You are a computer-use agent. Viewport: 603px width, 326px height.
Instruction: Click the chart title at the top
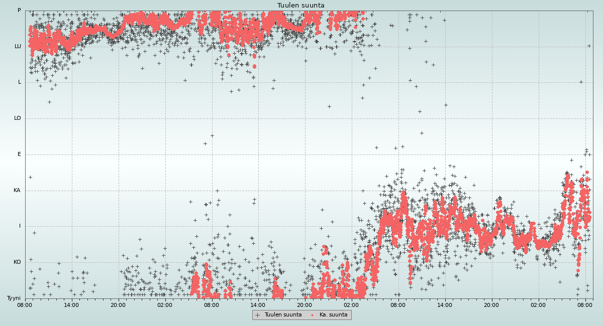pyautogui.click(x=300, y=6)
